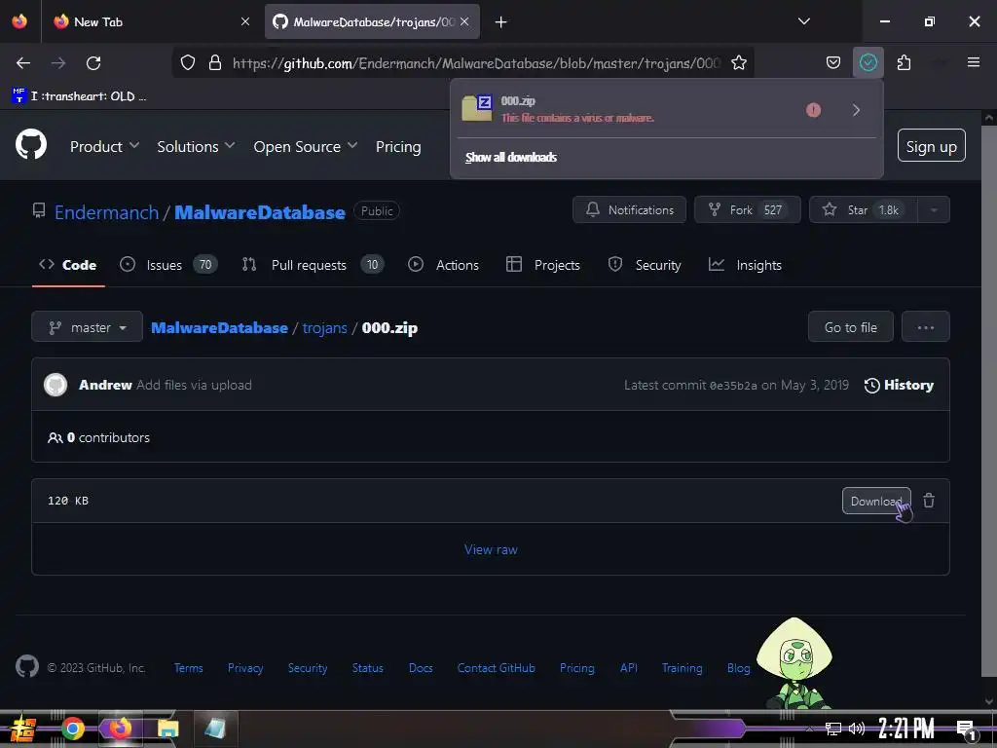Switch to the Code tab
The width and height of the screenshot is (997, 748).
pyautogui.click(x=68, y=265)
